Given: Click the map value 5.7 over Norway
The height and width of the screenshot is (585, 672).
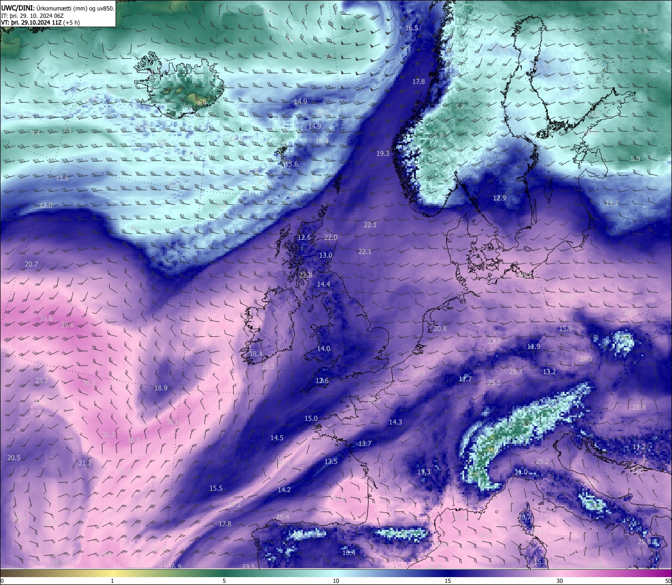Looking at the screenshot, I should pos(460,107).
